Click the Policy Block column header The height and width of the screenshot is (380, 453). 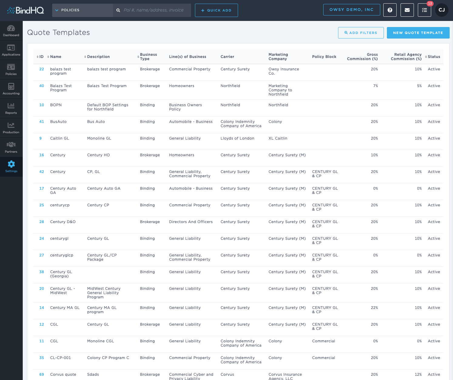point(324,57)
